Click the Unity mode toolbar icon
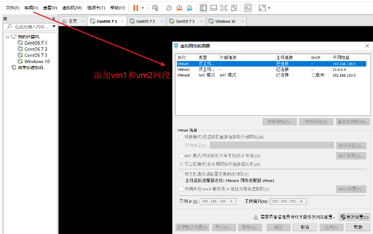 (x=234, y=8)
